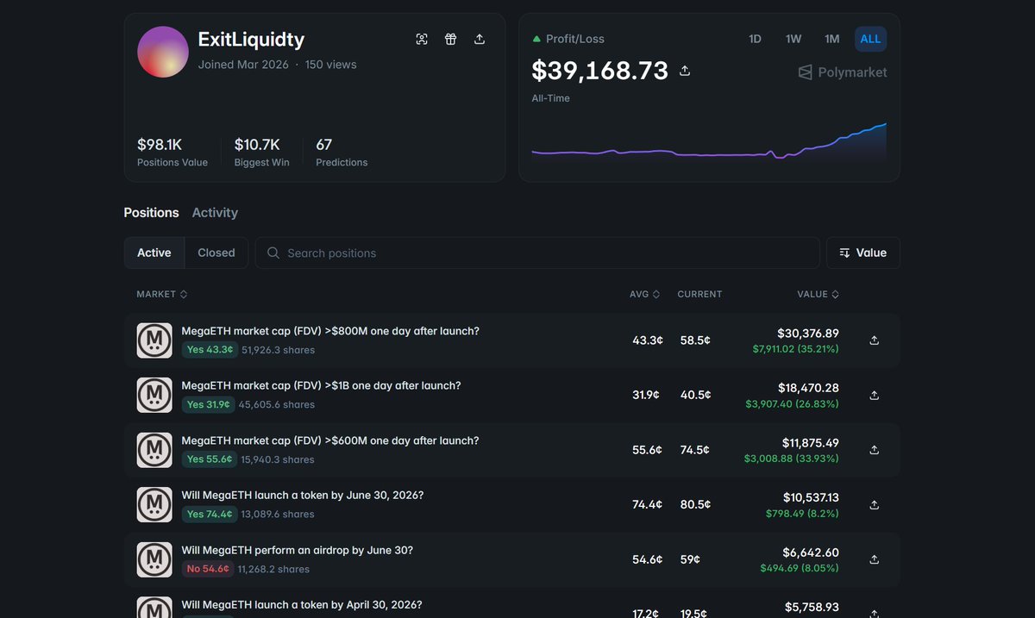Click MegaETH logo of >$800M market

(154, 340)
